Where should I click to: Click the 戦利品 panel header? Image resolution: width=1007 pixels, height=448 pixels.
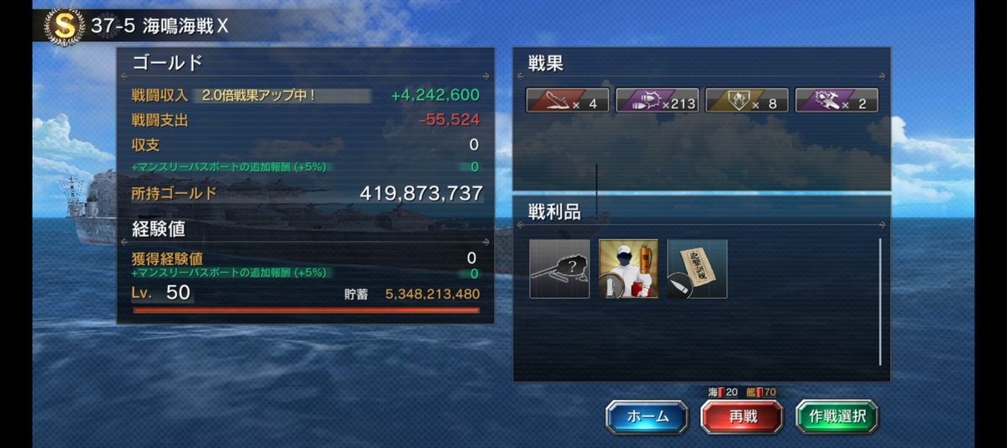pyautogui.click(x=555, y=212)
